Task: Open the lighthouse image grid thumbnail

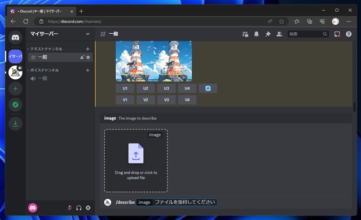Action: click(x=154, y=61)
